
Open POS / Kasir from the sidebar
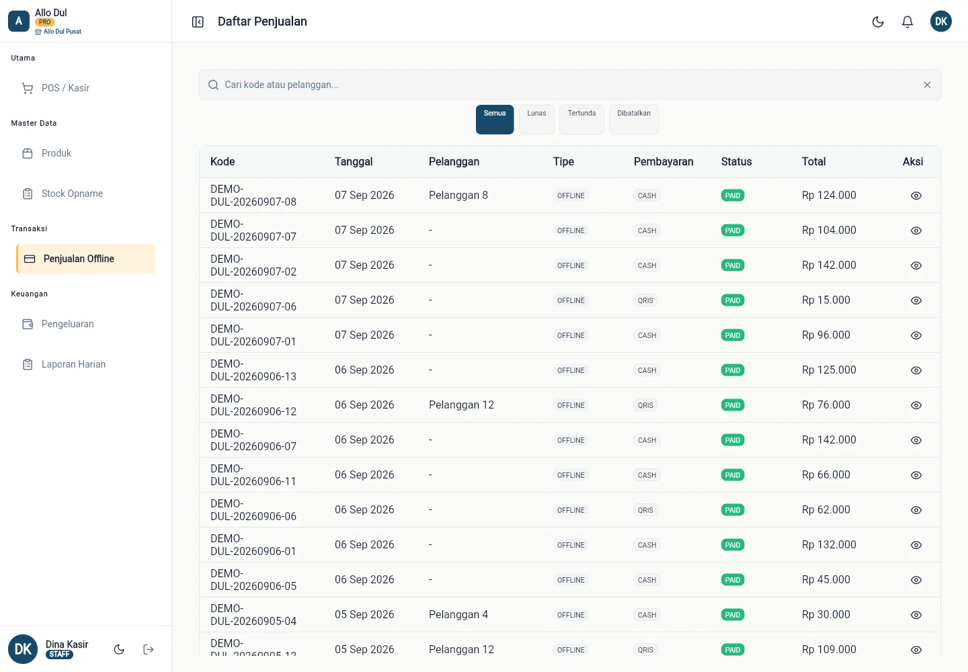85,88
